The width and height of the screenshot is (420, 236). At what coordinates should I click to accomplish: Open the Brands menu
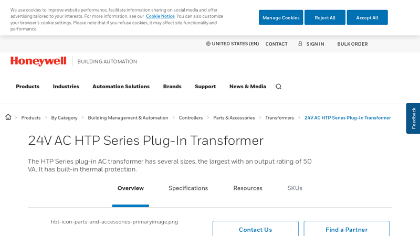click(x=172, y=87)
